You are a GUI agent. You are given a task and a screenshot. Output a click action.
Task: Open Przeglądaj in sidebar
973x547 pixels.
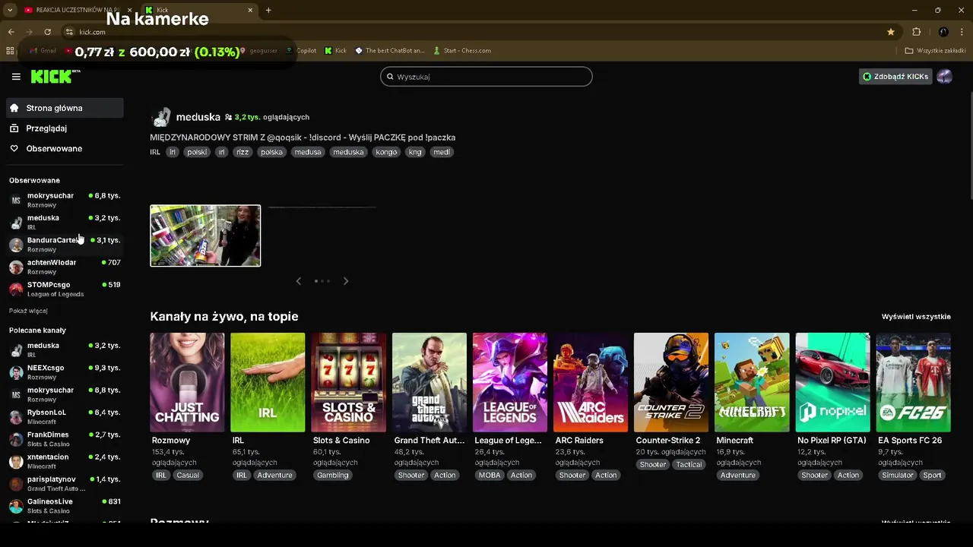[65, 128]
